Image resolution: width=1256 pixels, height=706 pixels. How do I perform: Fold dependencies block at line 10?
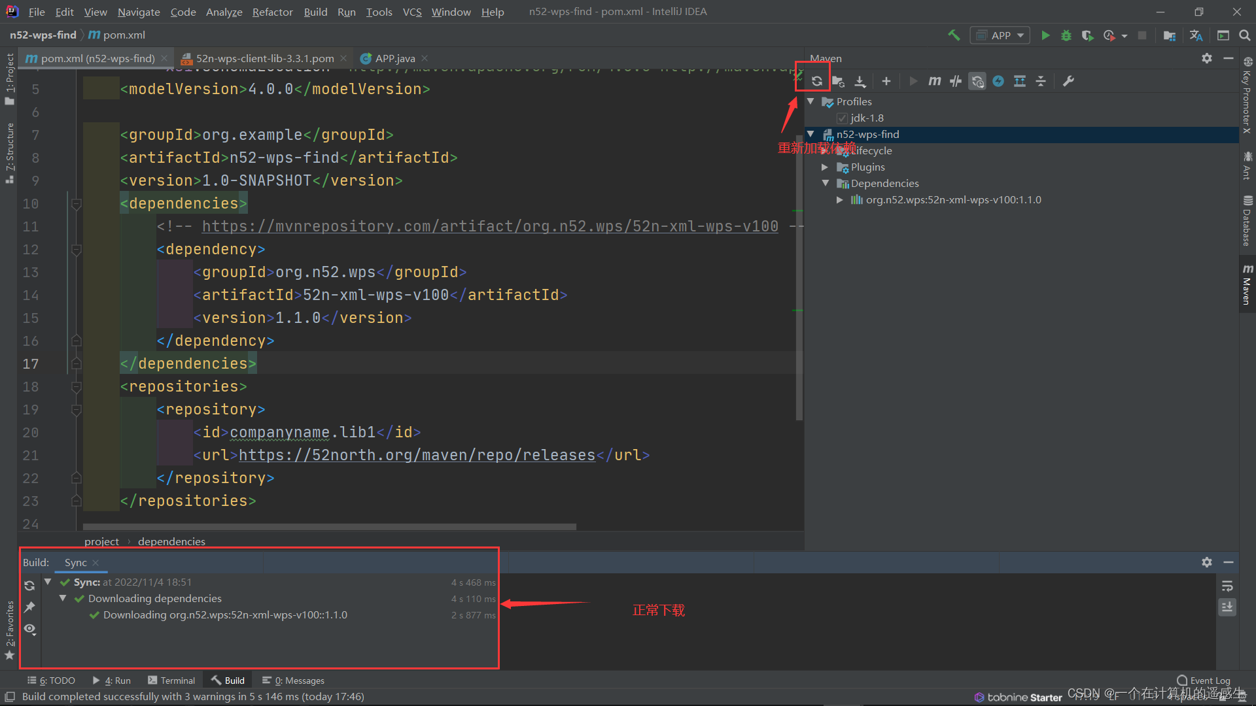click(x=76, y=204)
